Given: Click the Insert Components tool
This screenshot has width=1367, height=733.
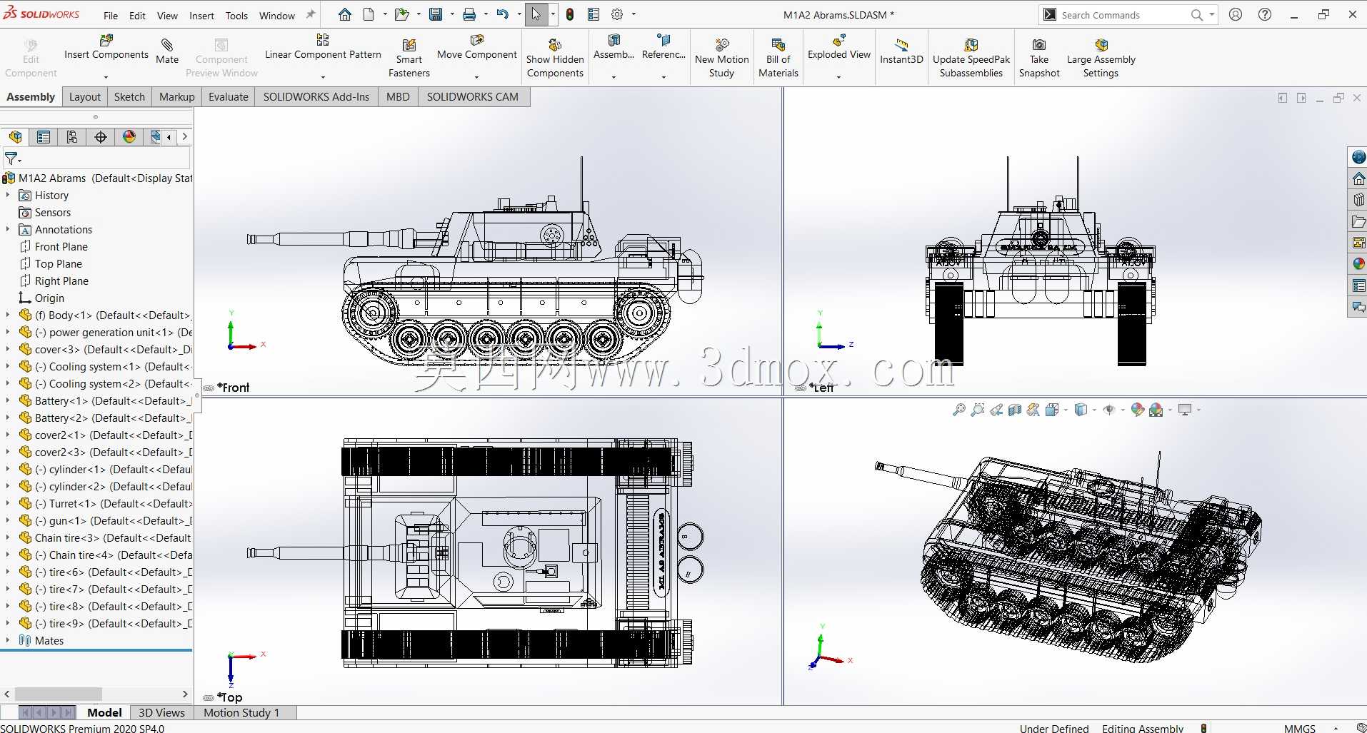Looking at the screenshot, I should (x=106, y=47).
